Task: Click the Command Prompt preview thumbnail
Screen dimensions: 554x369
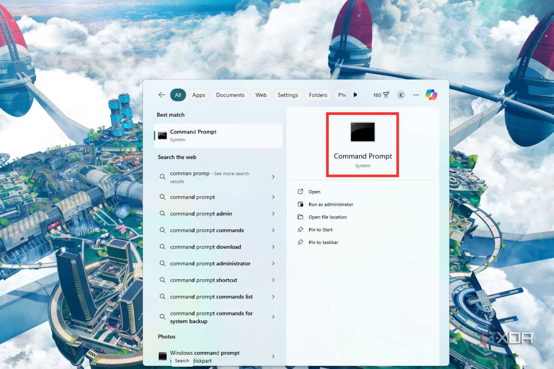Action: click(363, 132)
